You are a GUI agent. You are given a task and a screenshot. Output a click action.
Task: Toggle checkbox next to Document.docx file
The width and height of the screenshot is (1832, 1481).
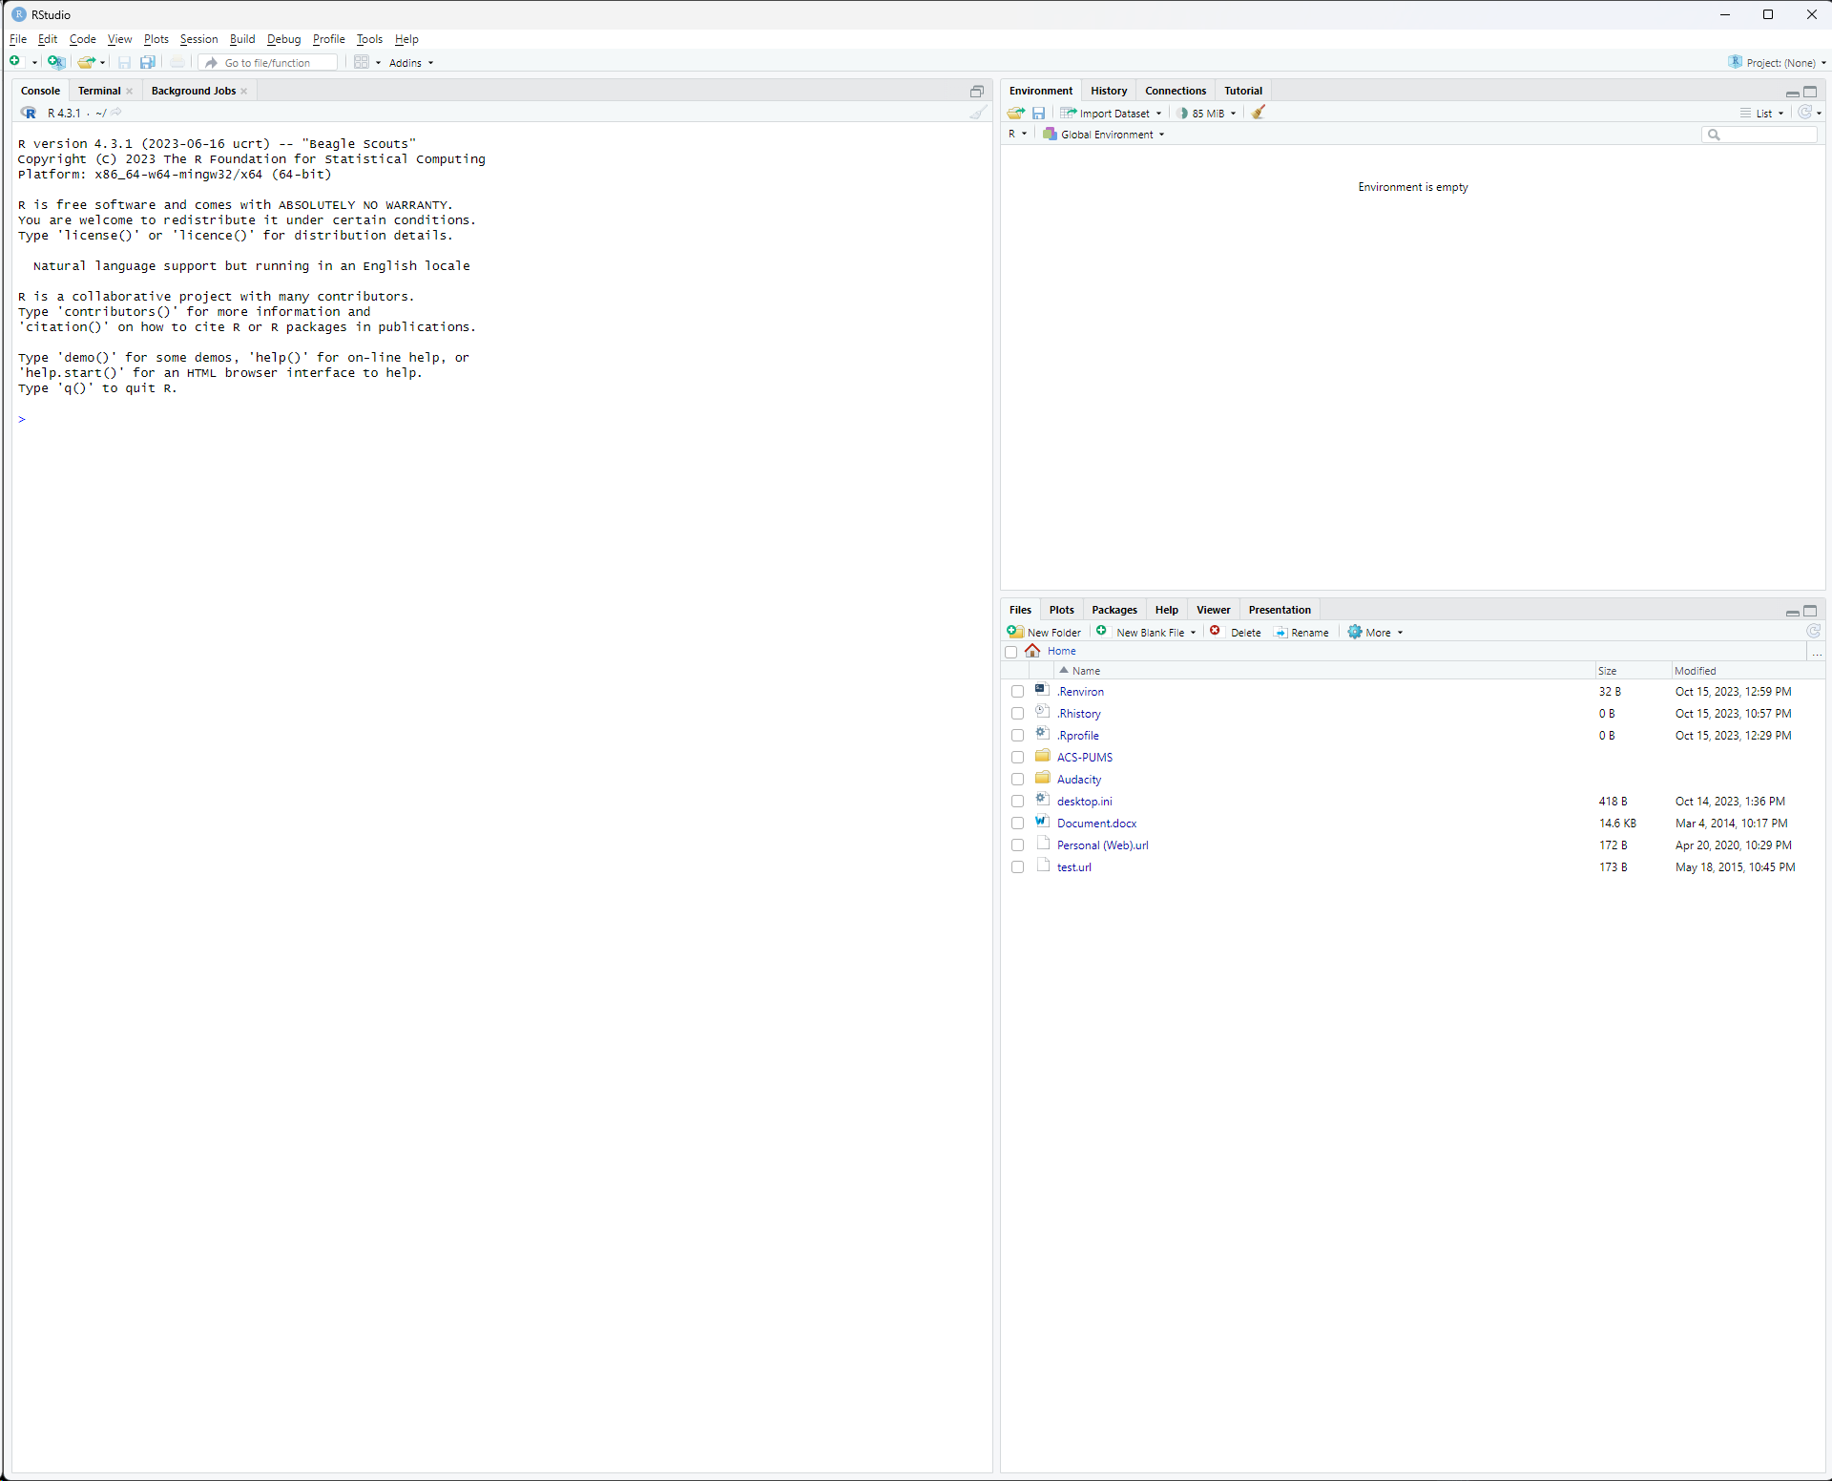(1017, 823)
